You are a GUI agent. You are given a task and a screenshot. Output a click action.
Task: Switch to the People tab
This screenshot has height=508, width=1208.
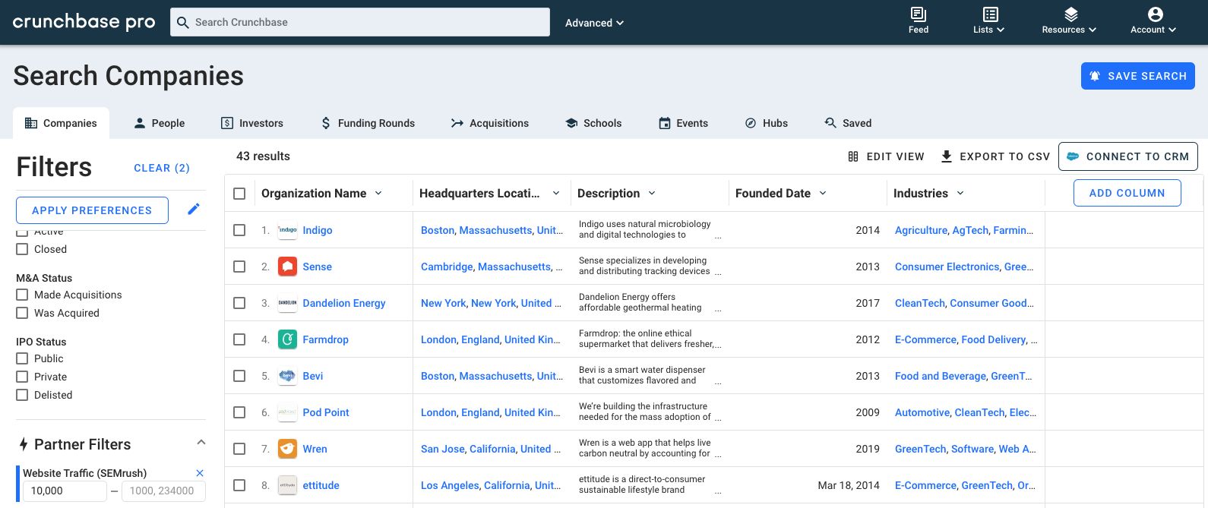point(160,123)
